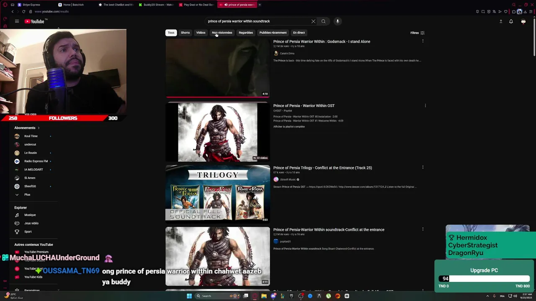
Task: Go to YouTube home via the logo
Action: click(x=34, y=21)
